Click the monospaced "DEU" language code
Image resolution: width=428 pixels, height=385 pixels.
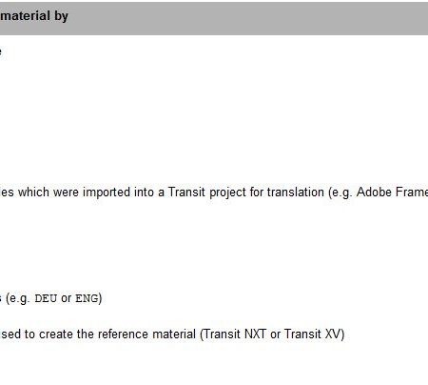tap(46, 298)
